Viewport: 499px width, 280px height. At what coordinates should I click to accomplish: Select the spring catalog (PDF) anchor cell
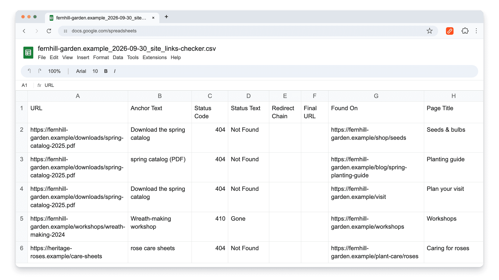pyautogui.click(x=160, y=167)
